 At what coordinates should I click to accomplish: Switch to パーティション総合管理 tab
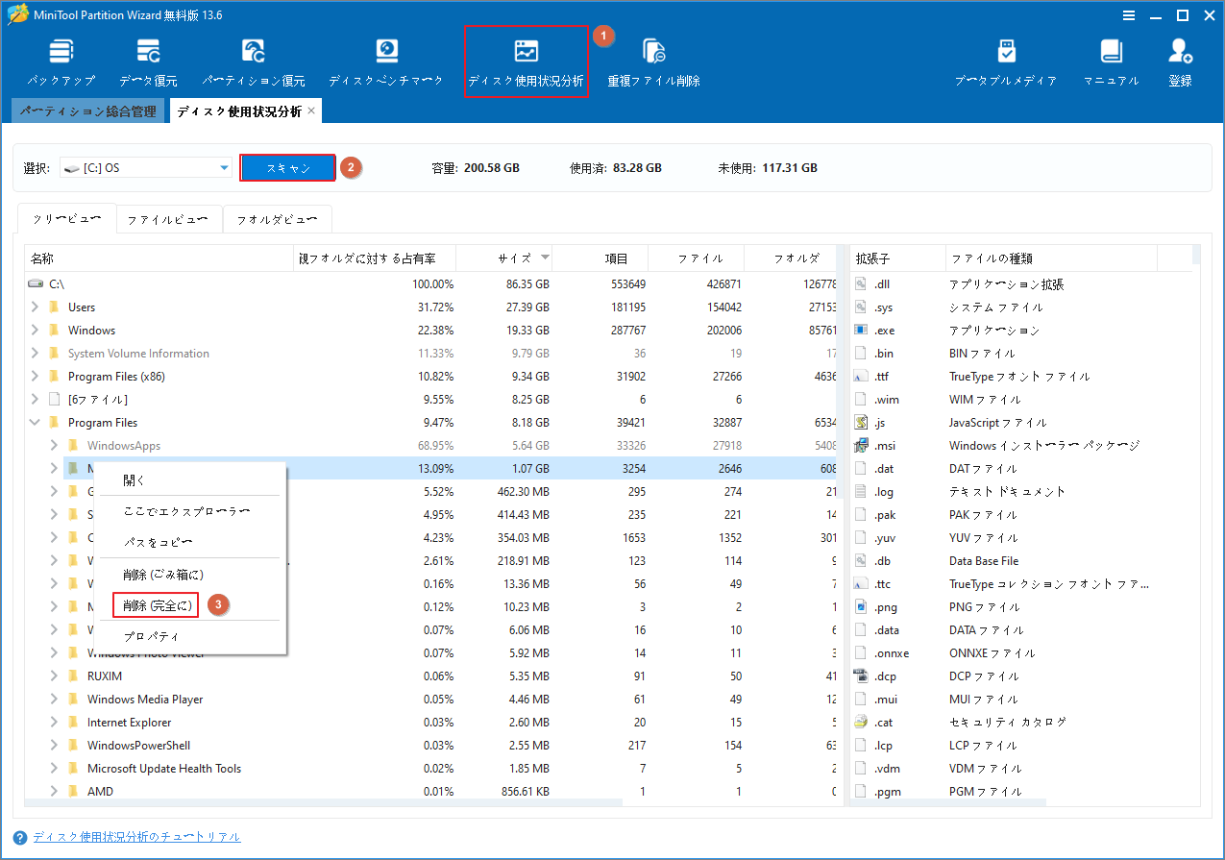pyautogui.click(x=88, y=111)
